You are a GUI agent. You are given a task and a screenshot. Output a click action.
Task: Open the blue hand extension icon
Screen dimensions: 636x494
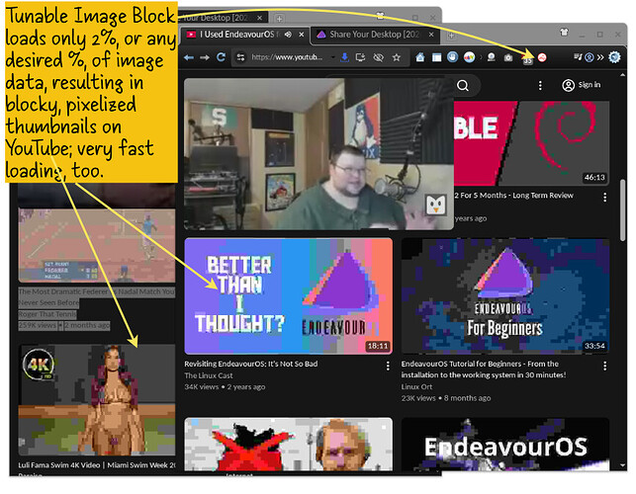(x=453, y=57)
